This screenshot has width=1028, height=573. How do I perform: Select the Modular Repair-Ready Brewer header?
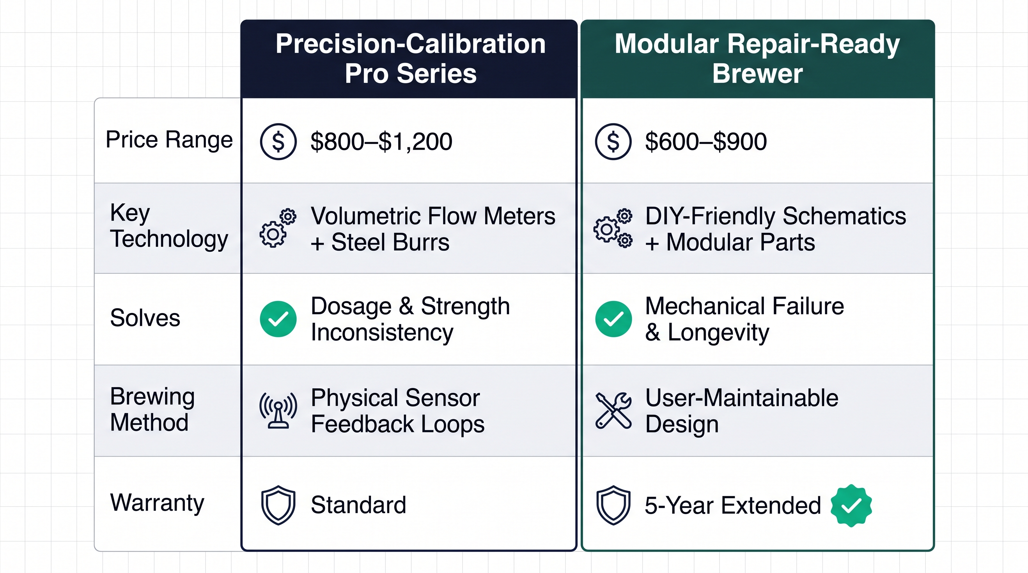(757, 59)
